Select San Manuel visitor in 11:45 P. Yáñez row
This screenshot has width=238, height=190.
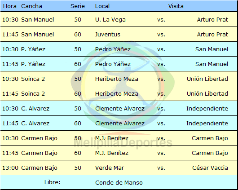pyautogui.click(x=212, y=64)
